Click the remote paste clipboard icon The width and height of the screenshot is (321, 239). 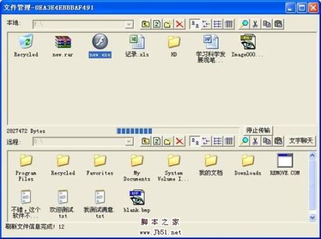[x=278, y=141]
